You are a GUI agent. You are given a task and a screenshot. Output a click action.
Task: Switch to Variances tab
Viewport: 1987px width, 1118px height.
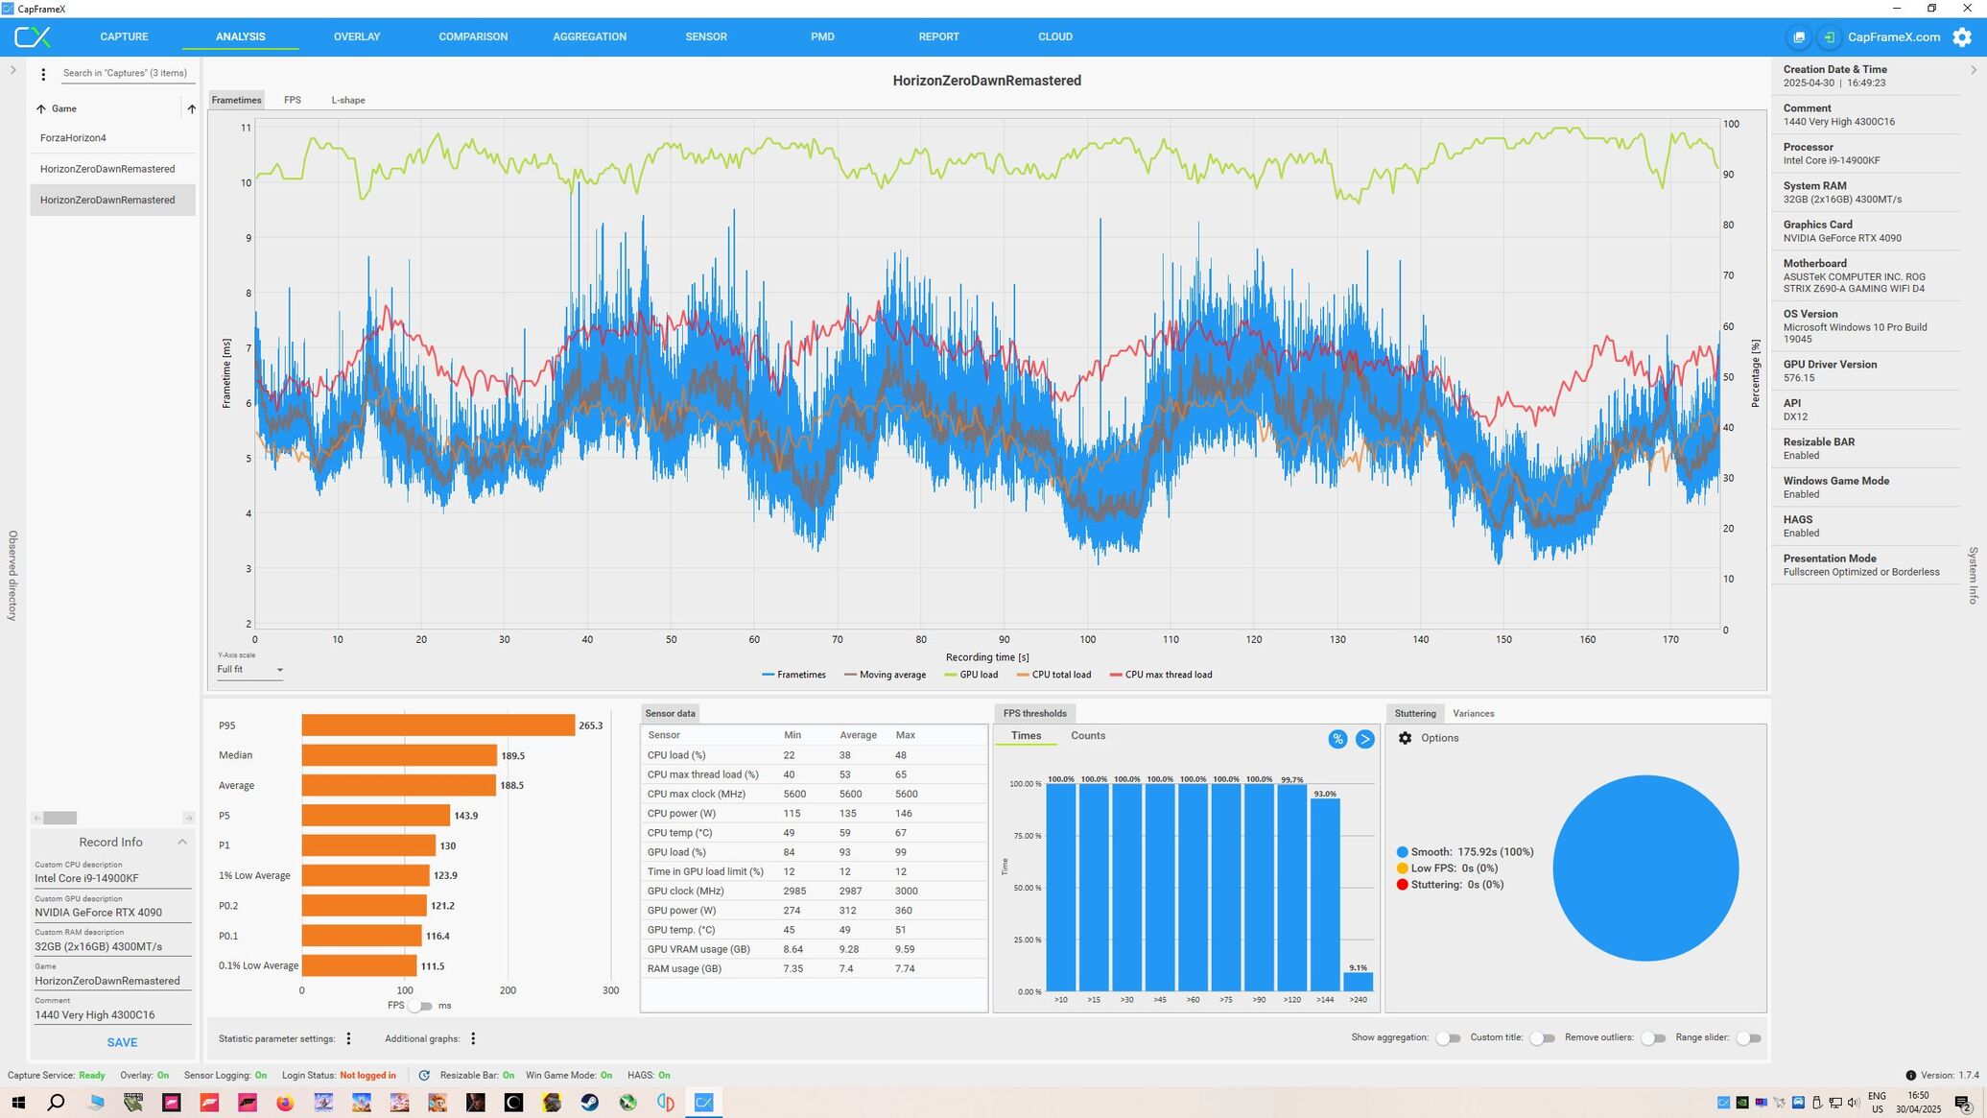tap(1473, 714)
